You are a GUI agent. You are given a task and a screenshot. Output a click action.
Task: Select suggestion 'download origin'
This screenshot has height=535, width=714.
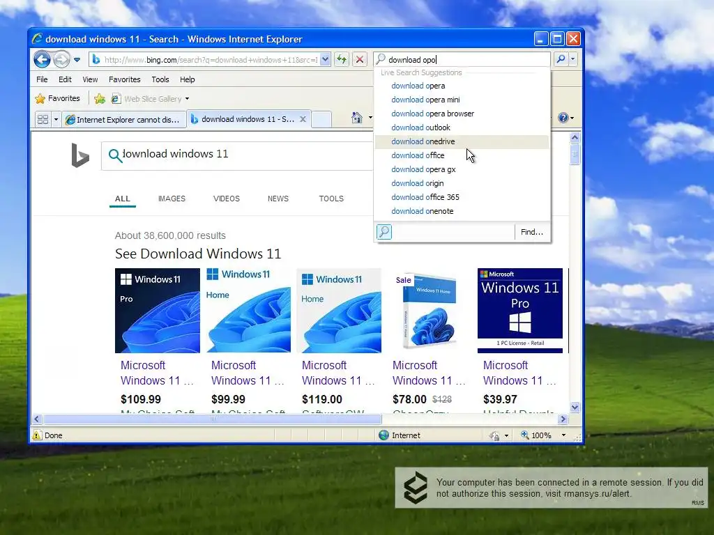(462, 183)
